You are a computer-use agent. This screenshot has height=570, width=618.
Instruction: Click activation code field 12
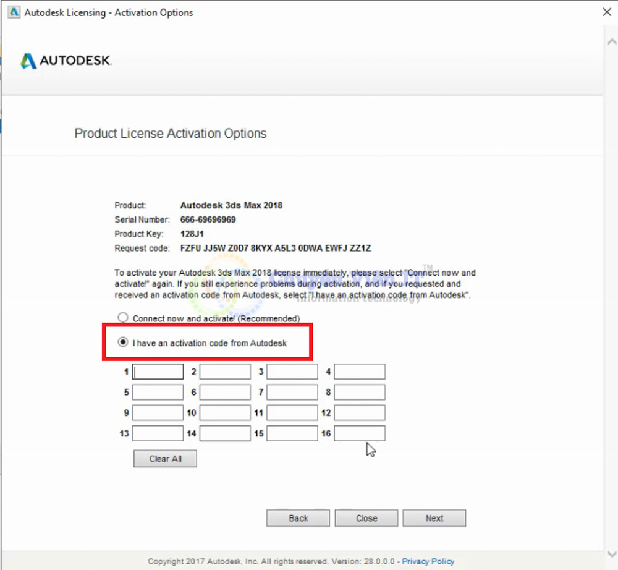360,413
